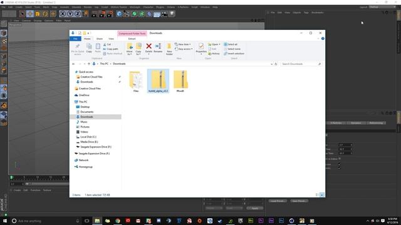Click Copy in the Explorer Clipboard group
Screen dimensions: 401x225
tap(89, 49)
